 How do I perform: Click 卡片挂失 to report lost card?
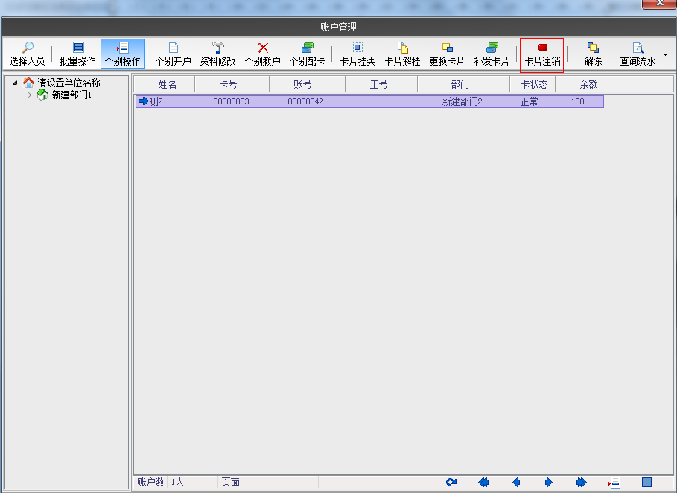tap(357, 54)
